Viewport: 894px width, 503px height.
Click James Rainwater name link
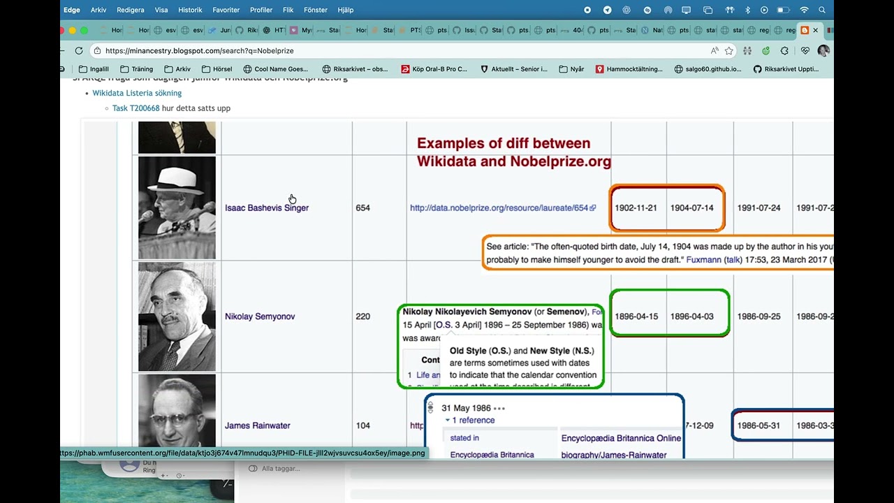pos(257,425)
